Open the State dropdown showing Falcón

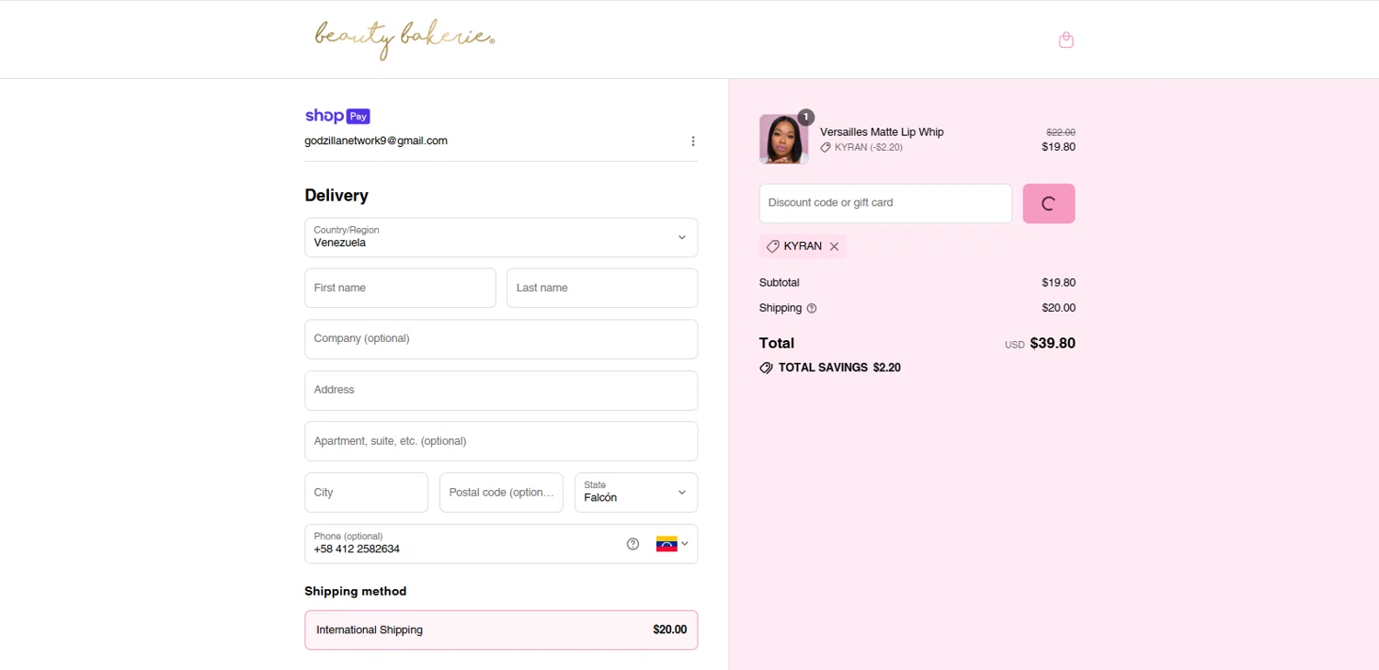[636, 493]
